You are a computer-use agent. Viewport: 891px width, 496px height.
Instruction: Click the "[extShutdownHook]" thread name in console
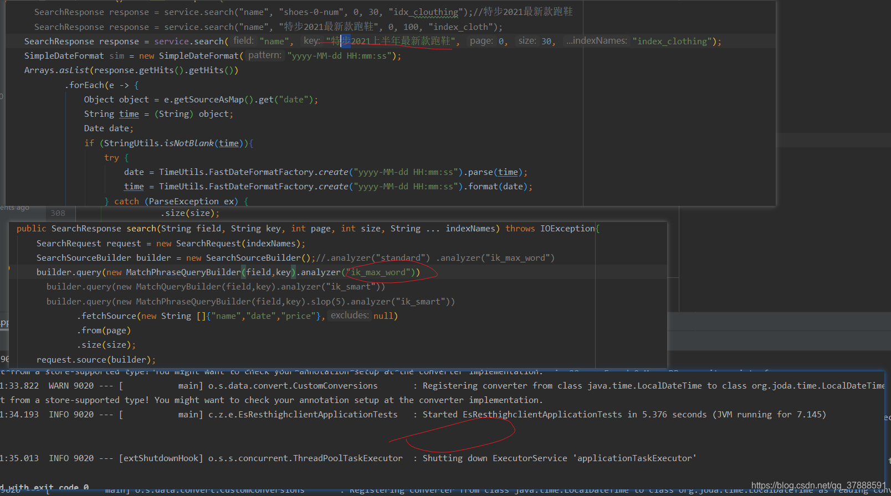pos(161,458)
